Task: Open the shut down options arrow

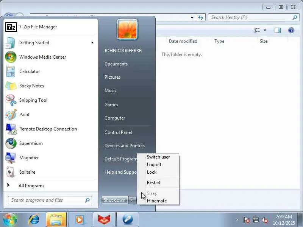Action: tap(132, 200)
